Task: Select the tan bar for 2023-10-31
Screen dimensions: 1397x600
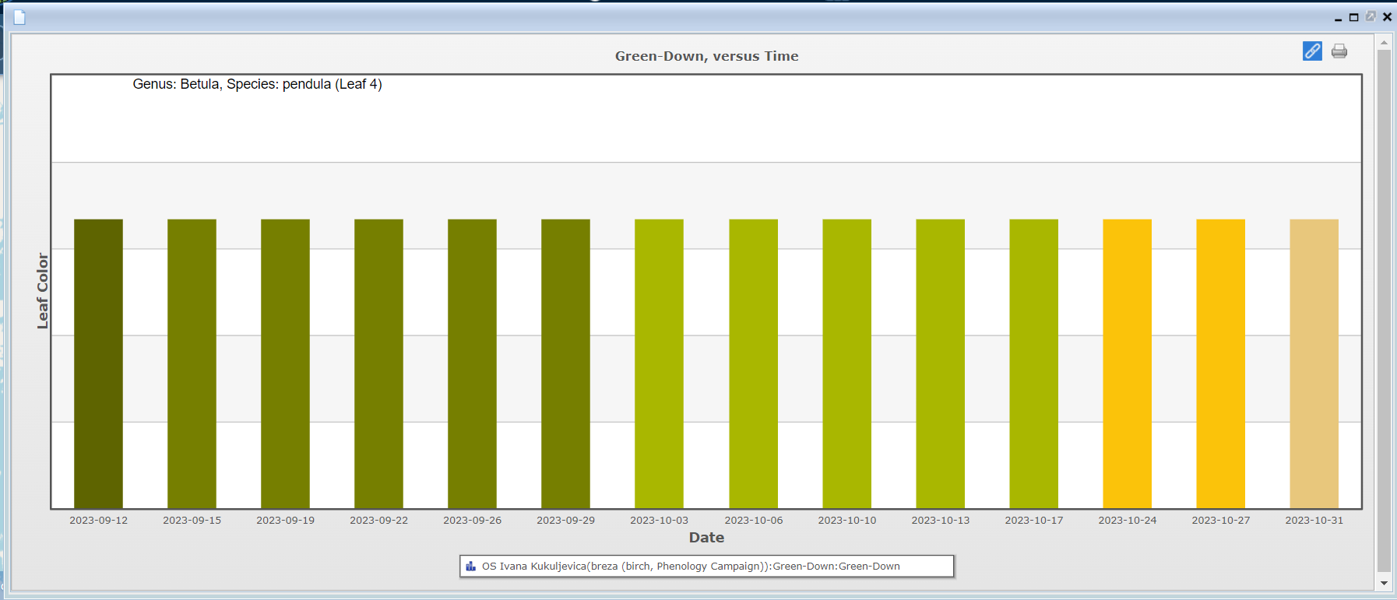Action: [1314, 363]
